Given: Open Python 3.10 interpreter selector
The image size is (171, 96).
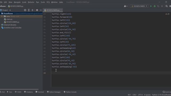Looking at the screenshot, I should 161,95.
